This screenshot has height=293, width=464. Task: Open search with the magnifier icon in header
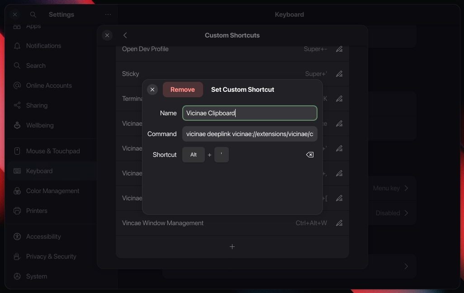tap(33, 14)
